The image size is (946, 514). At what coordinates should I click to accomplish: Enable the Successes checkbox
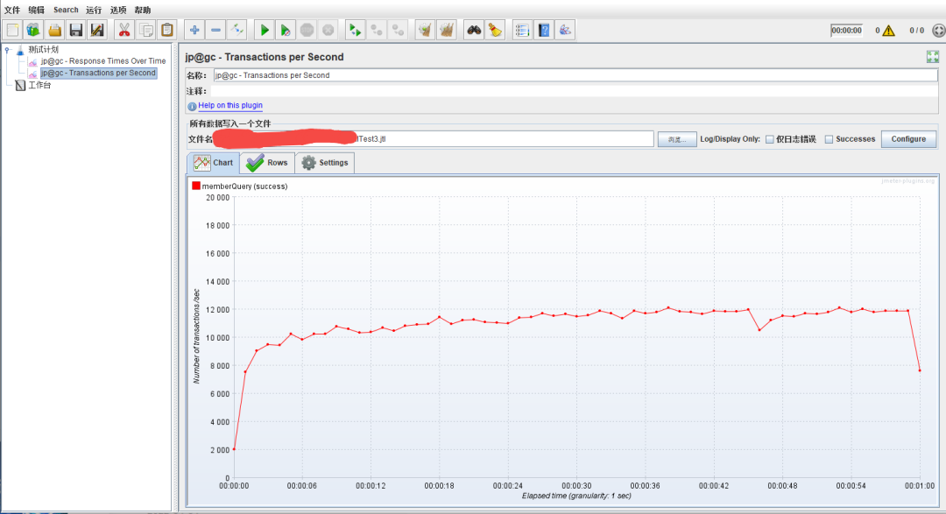[829, 139]
